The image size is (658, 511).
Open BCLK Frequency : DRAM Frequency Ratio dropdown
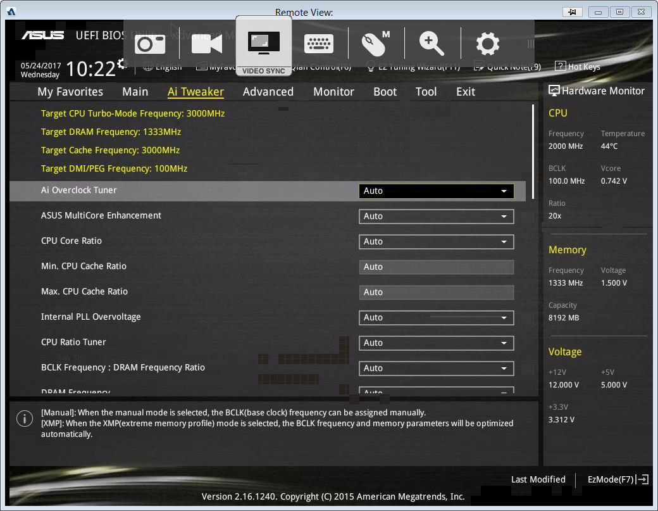click(x=436, y=369)
